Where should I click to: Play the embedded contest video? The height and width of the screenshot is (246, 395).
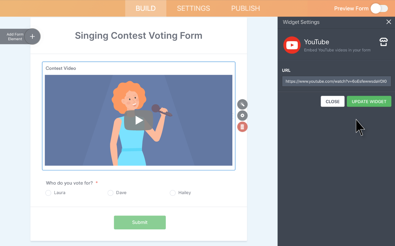click(x=138, y=120)
